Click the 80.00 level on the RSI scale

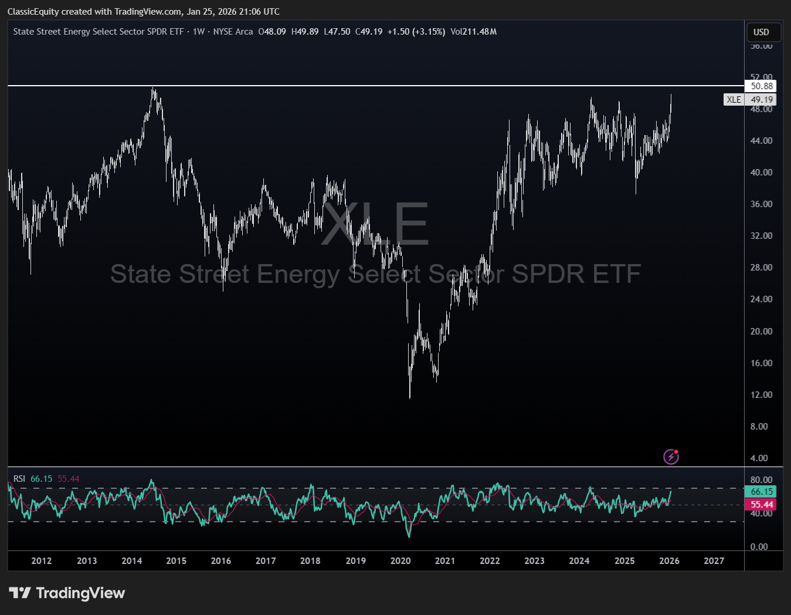(761, 479)
